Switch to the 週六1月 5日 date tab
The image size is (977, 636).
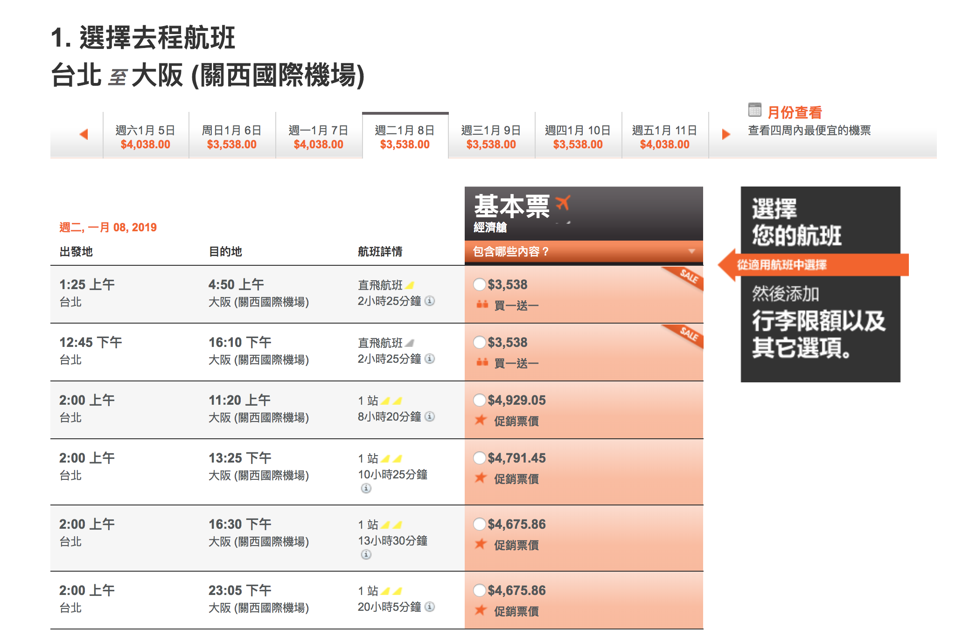tap(145, 137)
